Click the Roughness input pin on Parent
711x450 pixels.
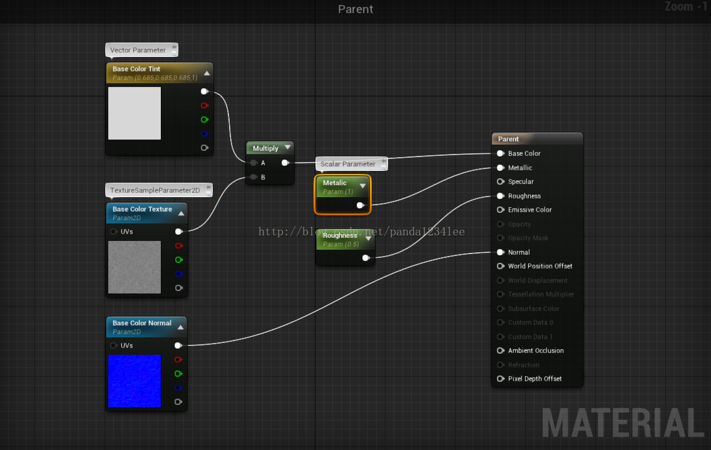[x=501, y=196]
